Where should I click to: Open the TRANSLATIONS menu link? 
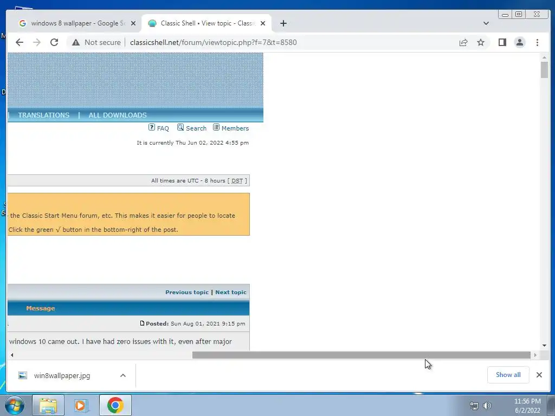(x=43, y=115)
